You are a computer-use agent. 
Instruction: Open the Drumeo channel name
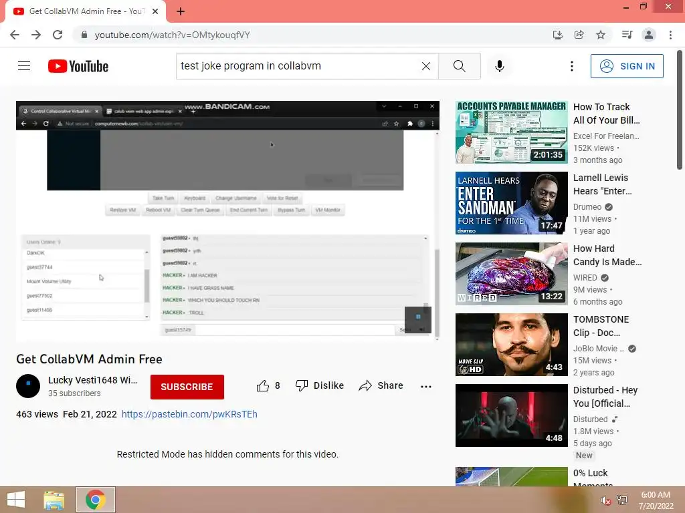pyautogui.click(x=587, y=207)
